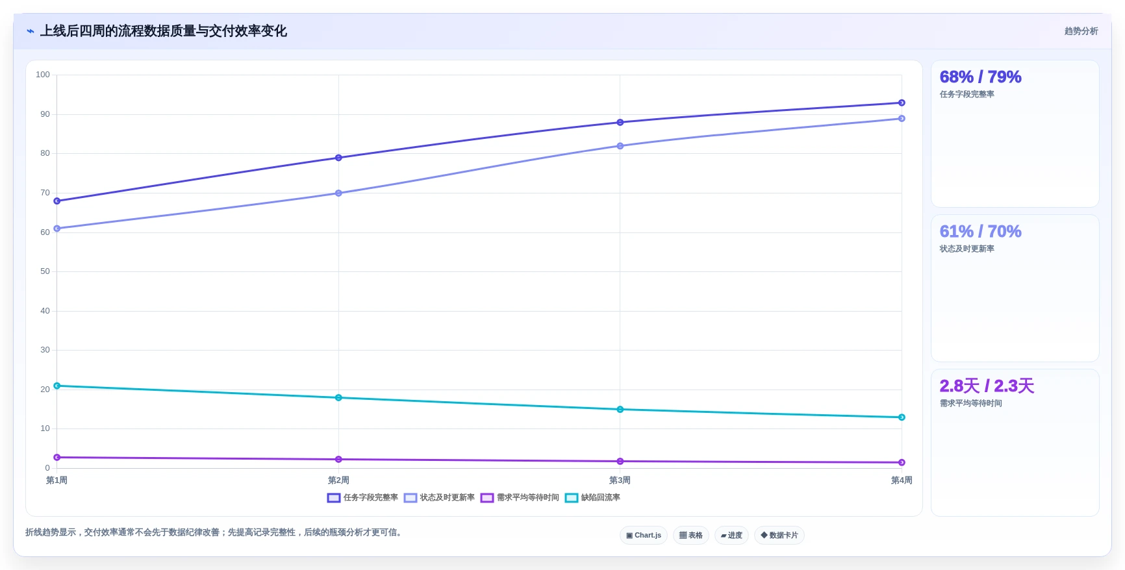Click the 68% / 79% stat card
Screen dimensions: 1125x570
click(1015, 134)
